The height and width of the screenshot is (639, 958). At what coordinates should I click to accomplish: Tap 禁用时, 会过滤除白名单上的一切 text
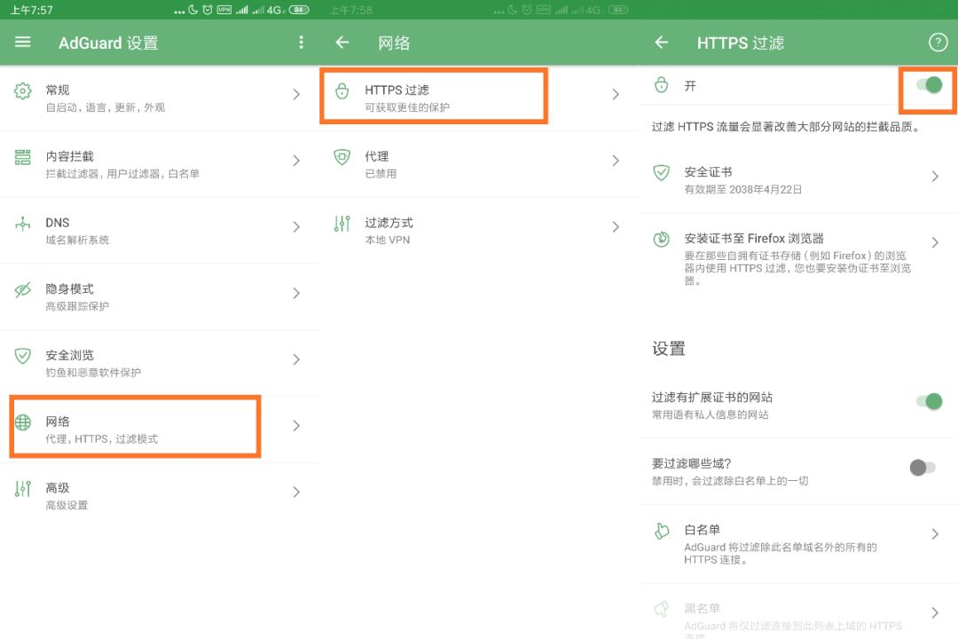point(729,481)
